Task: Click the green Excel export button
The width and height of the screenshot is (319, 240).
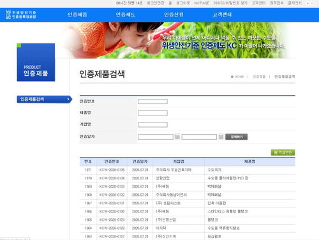Action: (x=283, y=153)
